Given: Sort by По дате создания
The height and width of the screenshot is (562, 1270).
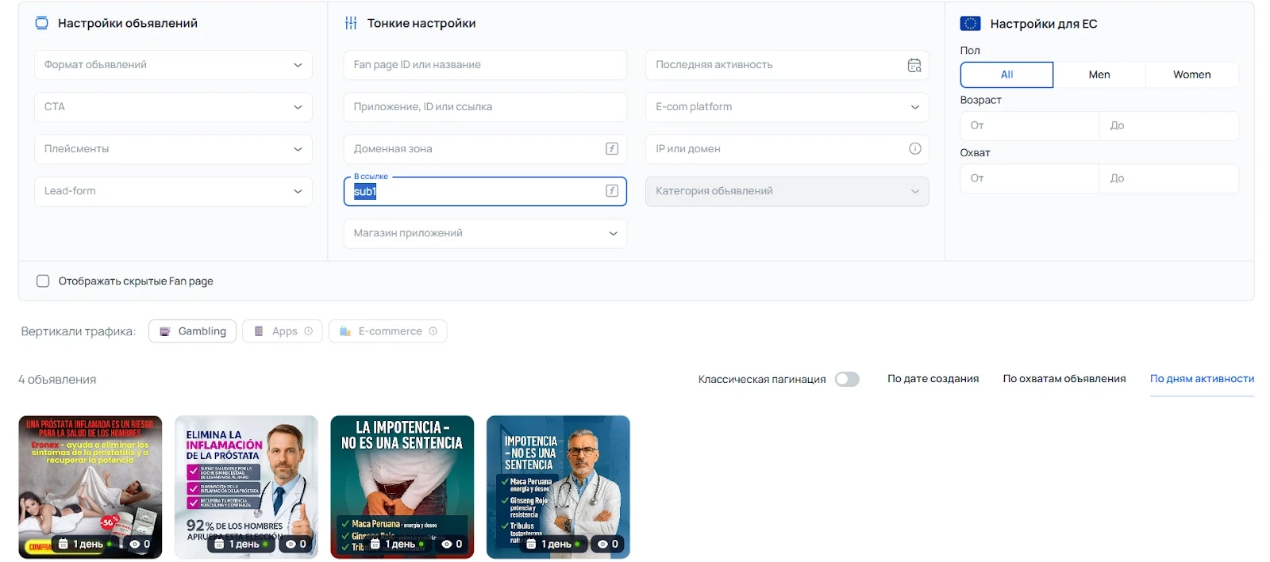Looking at the screenshot, I should (933, 379).
